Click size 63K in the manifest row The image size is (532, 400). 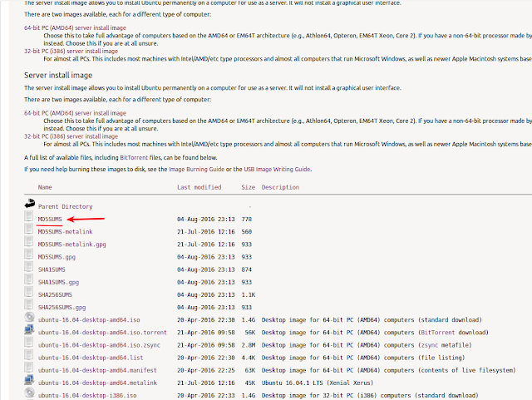click(x=250, y=370)
